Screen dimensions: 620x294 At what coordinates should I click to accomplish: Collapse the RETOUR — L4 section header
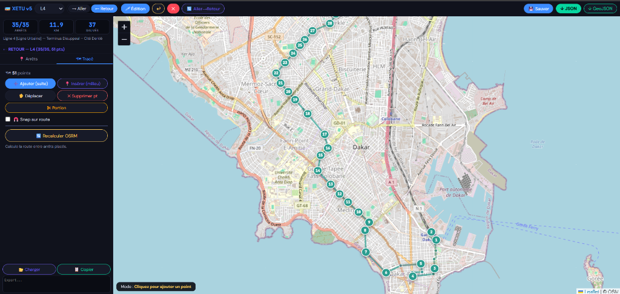(34, 50)
